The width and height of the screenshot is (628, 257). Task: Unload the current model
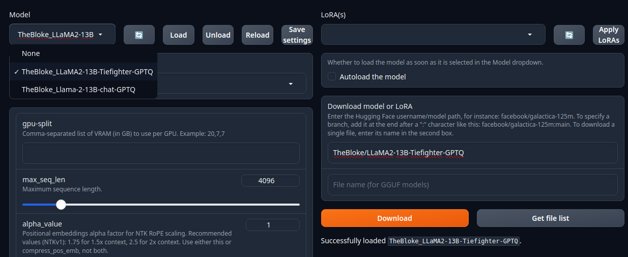pyautogui.click(x=218, y=35)
